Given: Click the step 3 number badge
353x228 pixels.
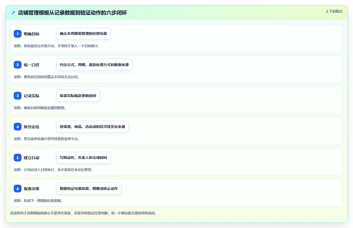Looking at the screenshot, I should click(x=18, y=96).
